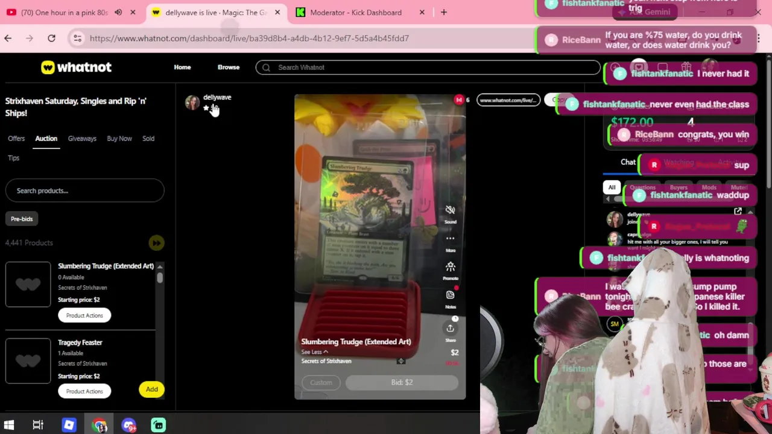The height and width of the screenshot is (434, 772).
Task: Switch to the Offers tab
Action: [x=16, y=139]
